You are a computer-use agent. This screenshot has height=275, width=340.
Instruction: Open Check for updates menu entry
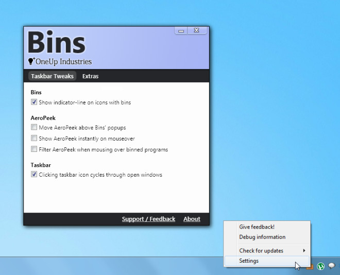click(267, 250)
